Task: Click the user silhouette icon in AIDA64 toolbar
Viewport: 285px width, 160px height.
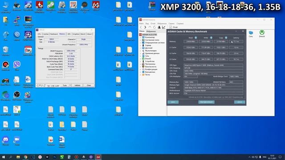Action: coord(159,27)
